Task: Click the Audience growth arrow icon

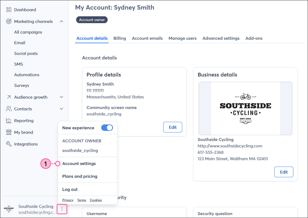Action: coord(9,97)
